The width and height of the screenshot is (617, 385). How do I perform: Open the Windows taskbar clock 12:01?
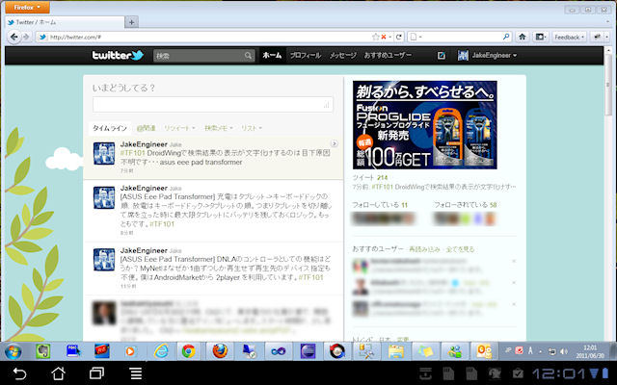click(590, 351)
